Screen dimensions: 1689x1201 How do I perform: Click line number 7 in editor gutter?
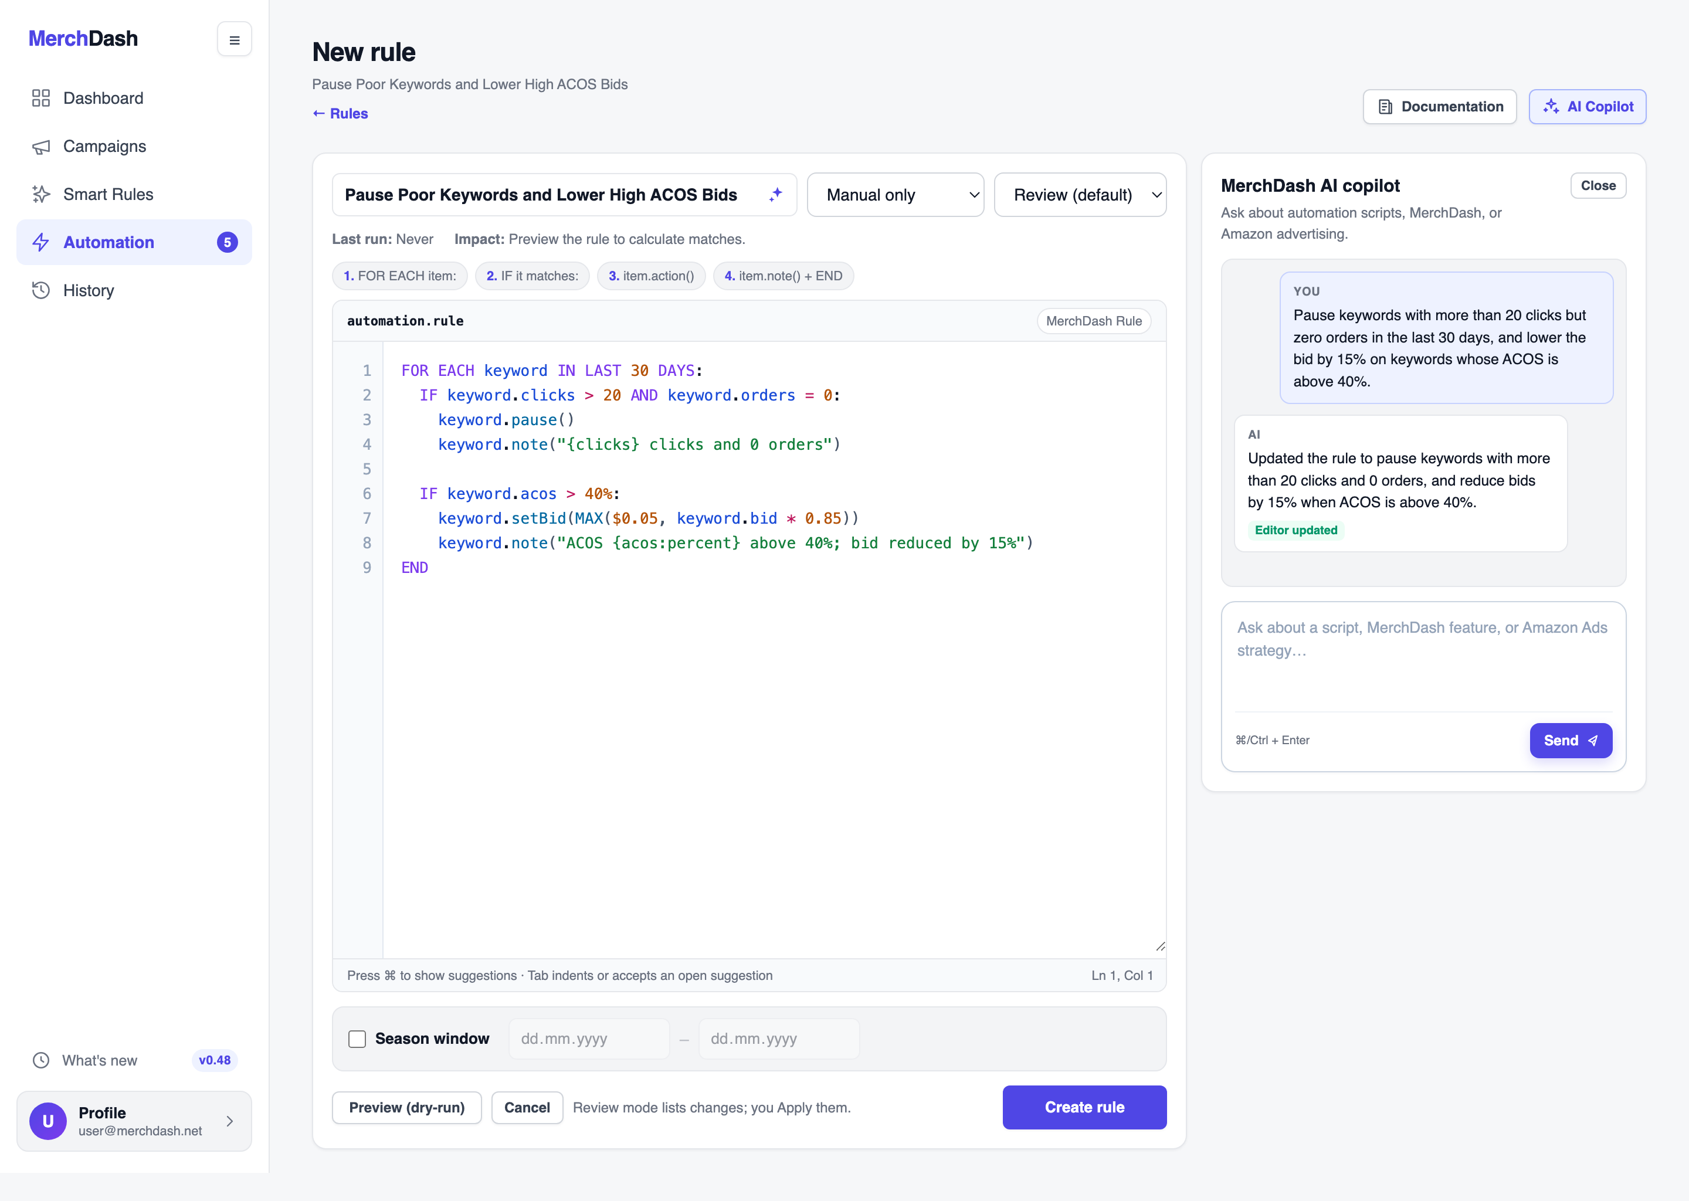click(x=367, y=518)
